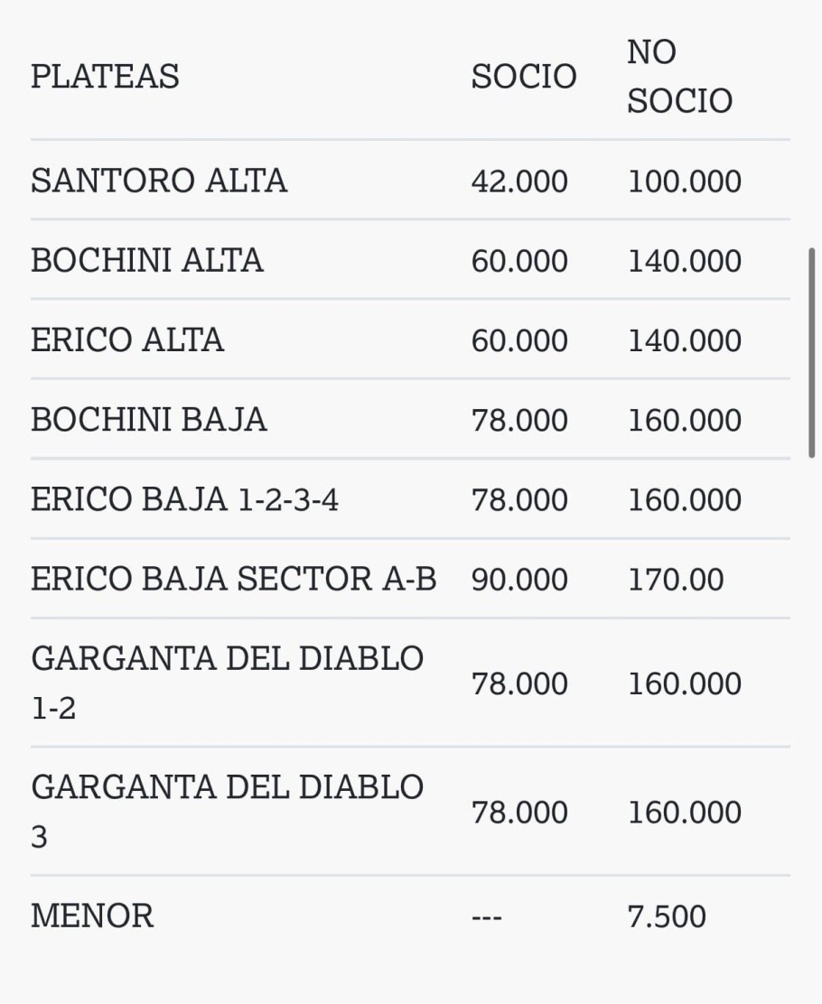Image resolution: width=822 pixels, height=1004 pixels.
Task: Click the PLATEAS column header
Action: [105, 77]
